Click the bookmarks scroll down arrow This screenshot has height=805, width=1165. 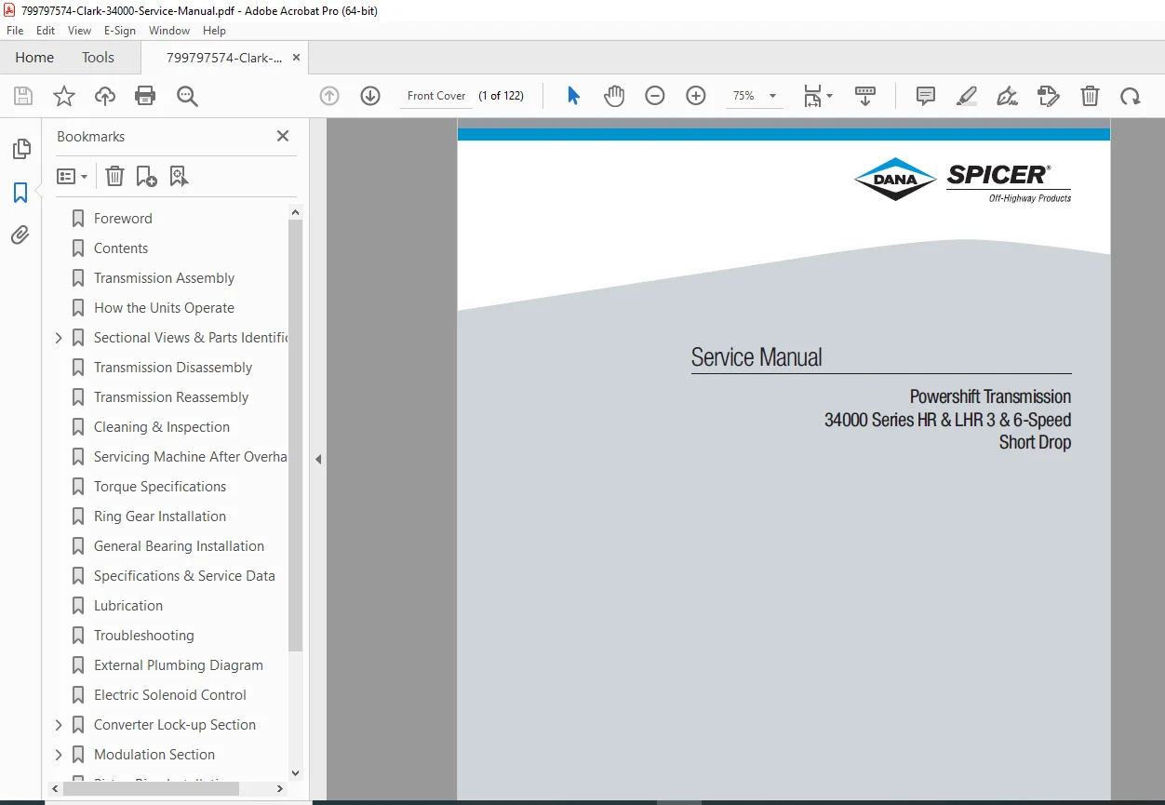(x=295, y=772)
